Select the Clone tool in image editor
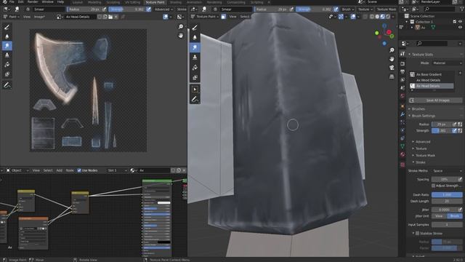 [7, 55]
